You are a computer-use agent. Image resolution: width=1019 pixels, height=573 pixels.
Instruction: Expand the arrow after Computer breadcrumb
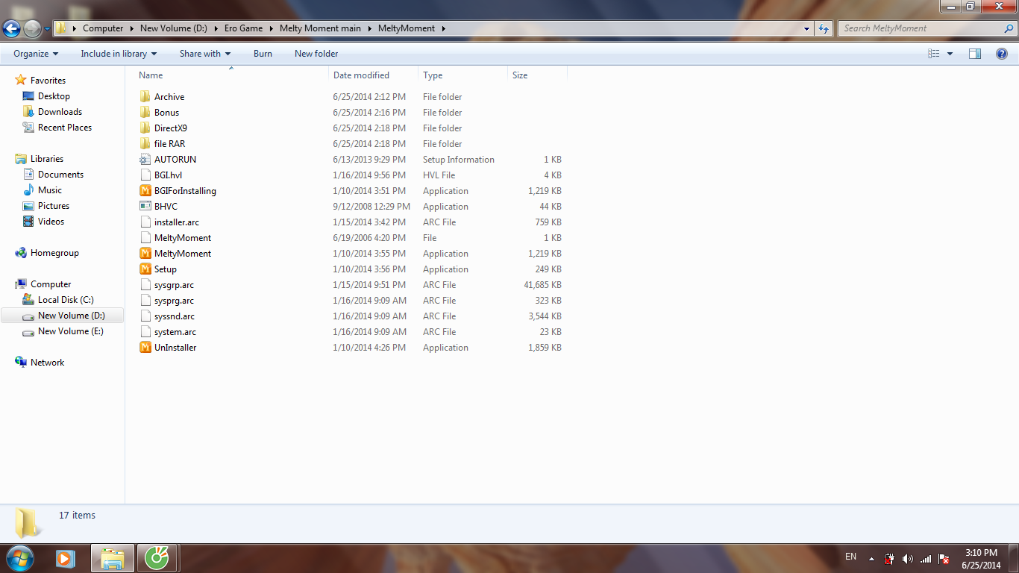pyautogui.click(x=131, y=28)
